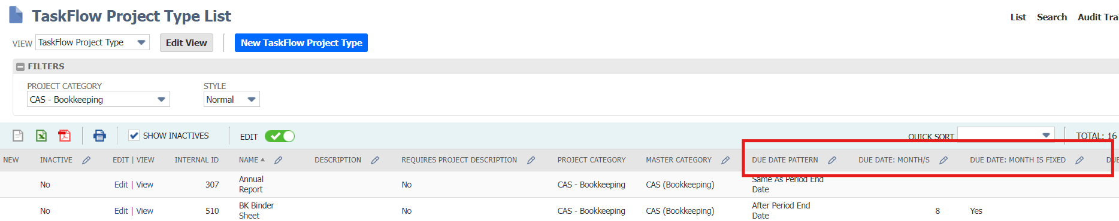Export list as CSV file icon
This screenshot has width=1119, height=221.
[18, 136]
